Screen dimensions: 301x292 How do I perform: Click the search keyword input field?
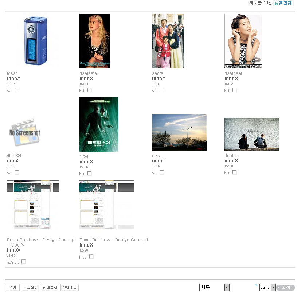[245, 287]
